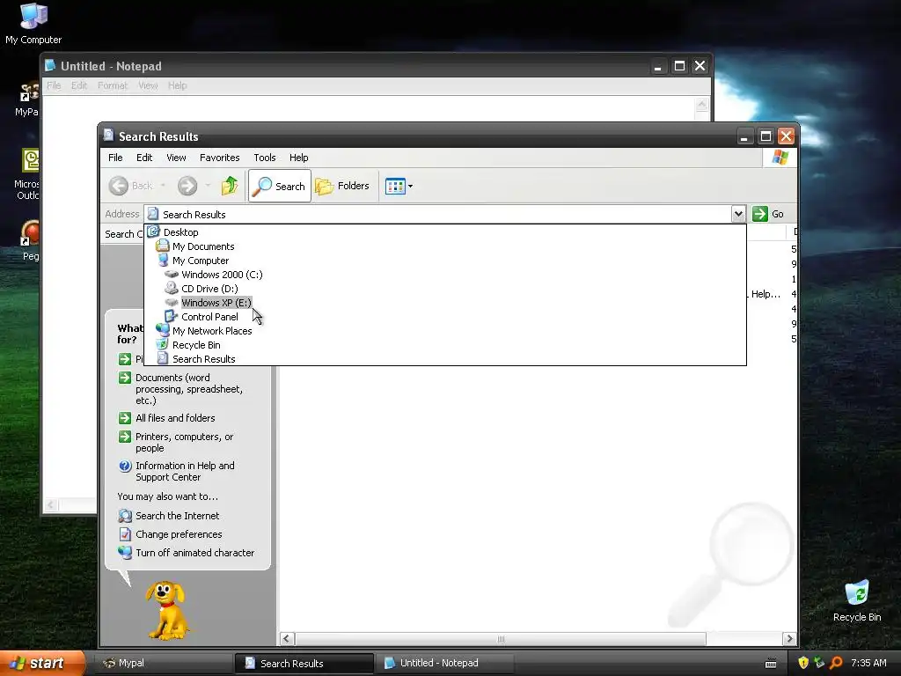Open the File menu in Search Results
Viewport: 901px width, 676px height.
point(115,158)
